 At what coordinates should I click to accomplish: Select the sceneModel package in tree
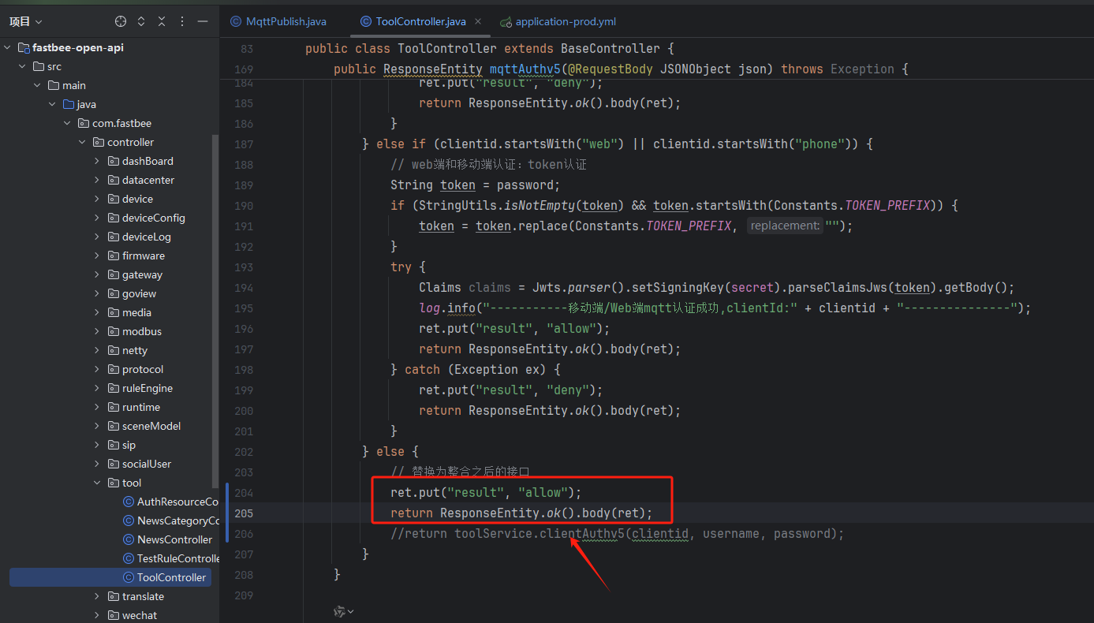[x=151, y=426]
